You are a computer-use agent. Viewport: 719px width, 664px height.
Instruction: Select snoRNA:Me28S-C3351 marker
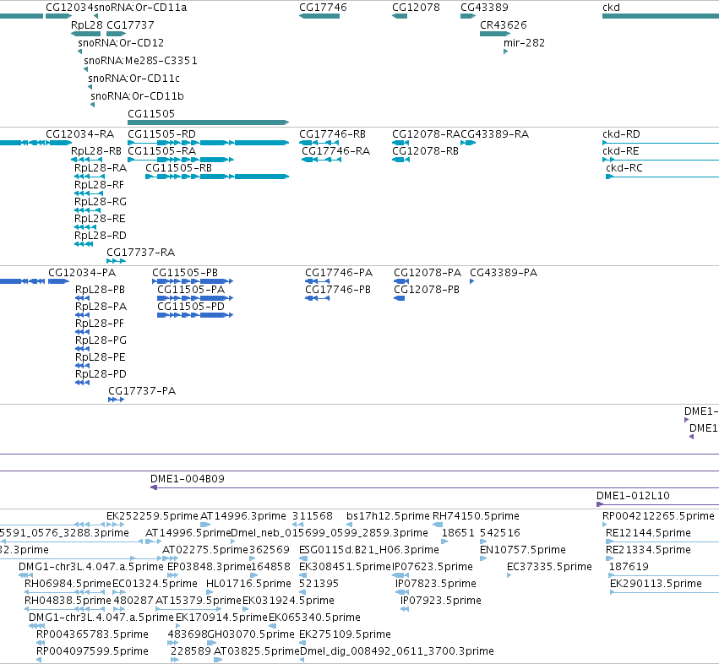(85, 69)
